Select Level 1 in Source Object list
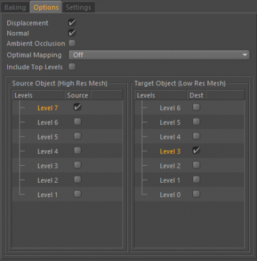Image resolution: width=257 pixels, height=261 pixels. 48,194
